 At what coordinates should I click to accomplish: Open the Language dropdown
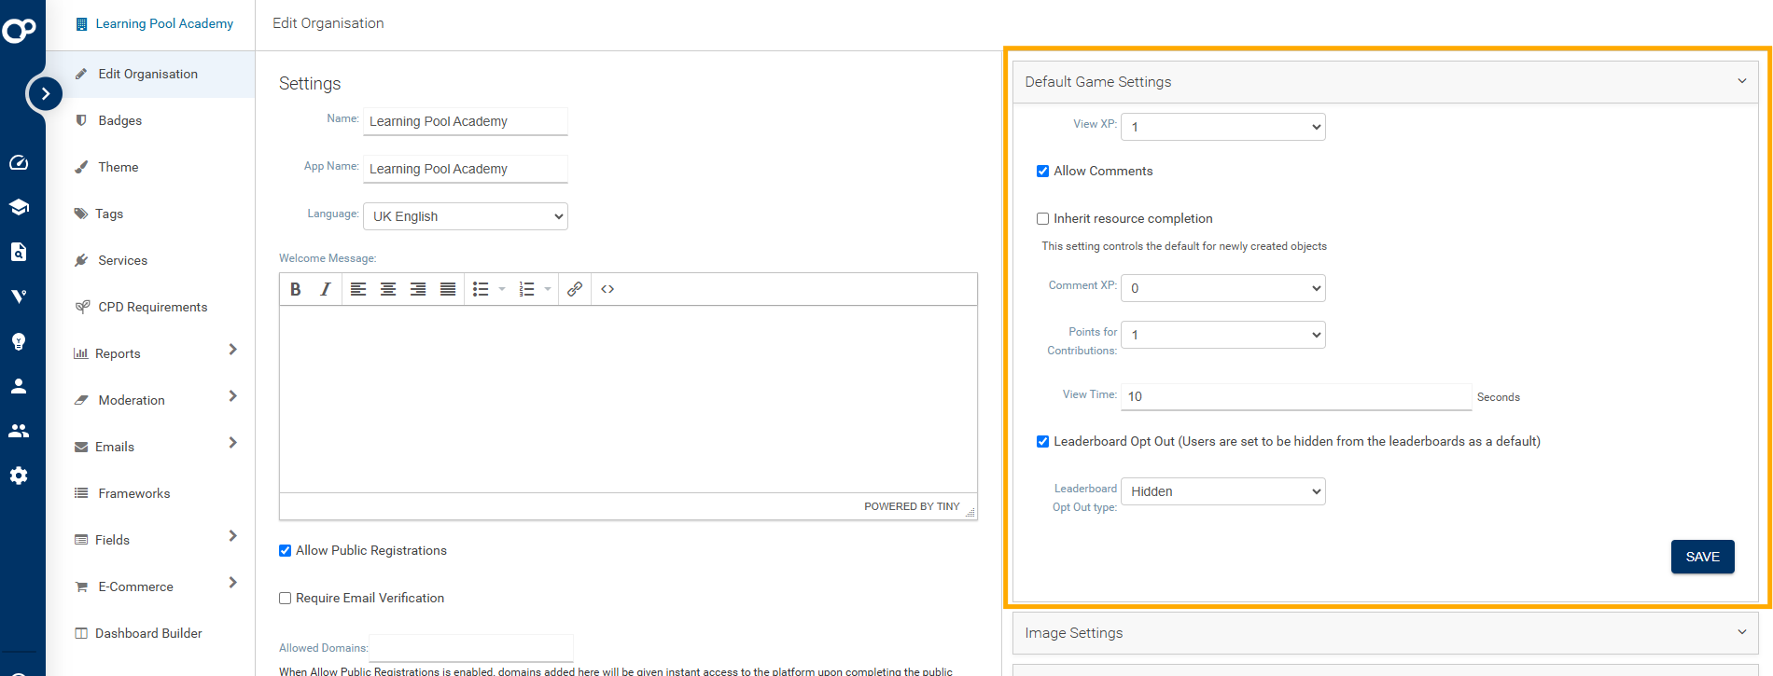pos(465,216)
